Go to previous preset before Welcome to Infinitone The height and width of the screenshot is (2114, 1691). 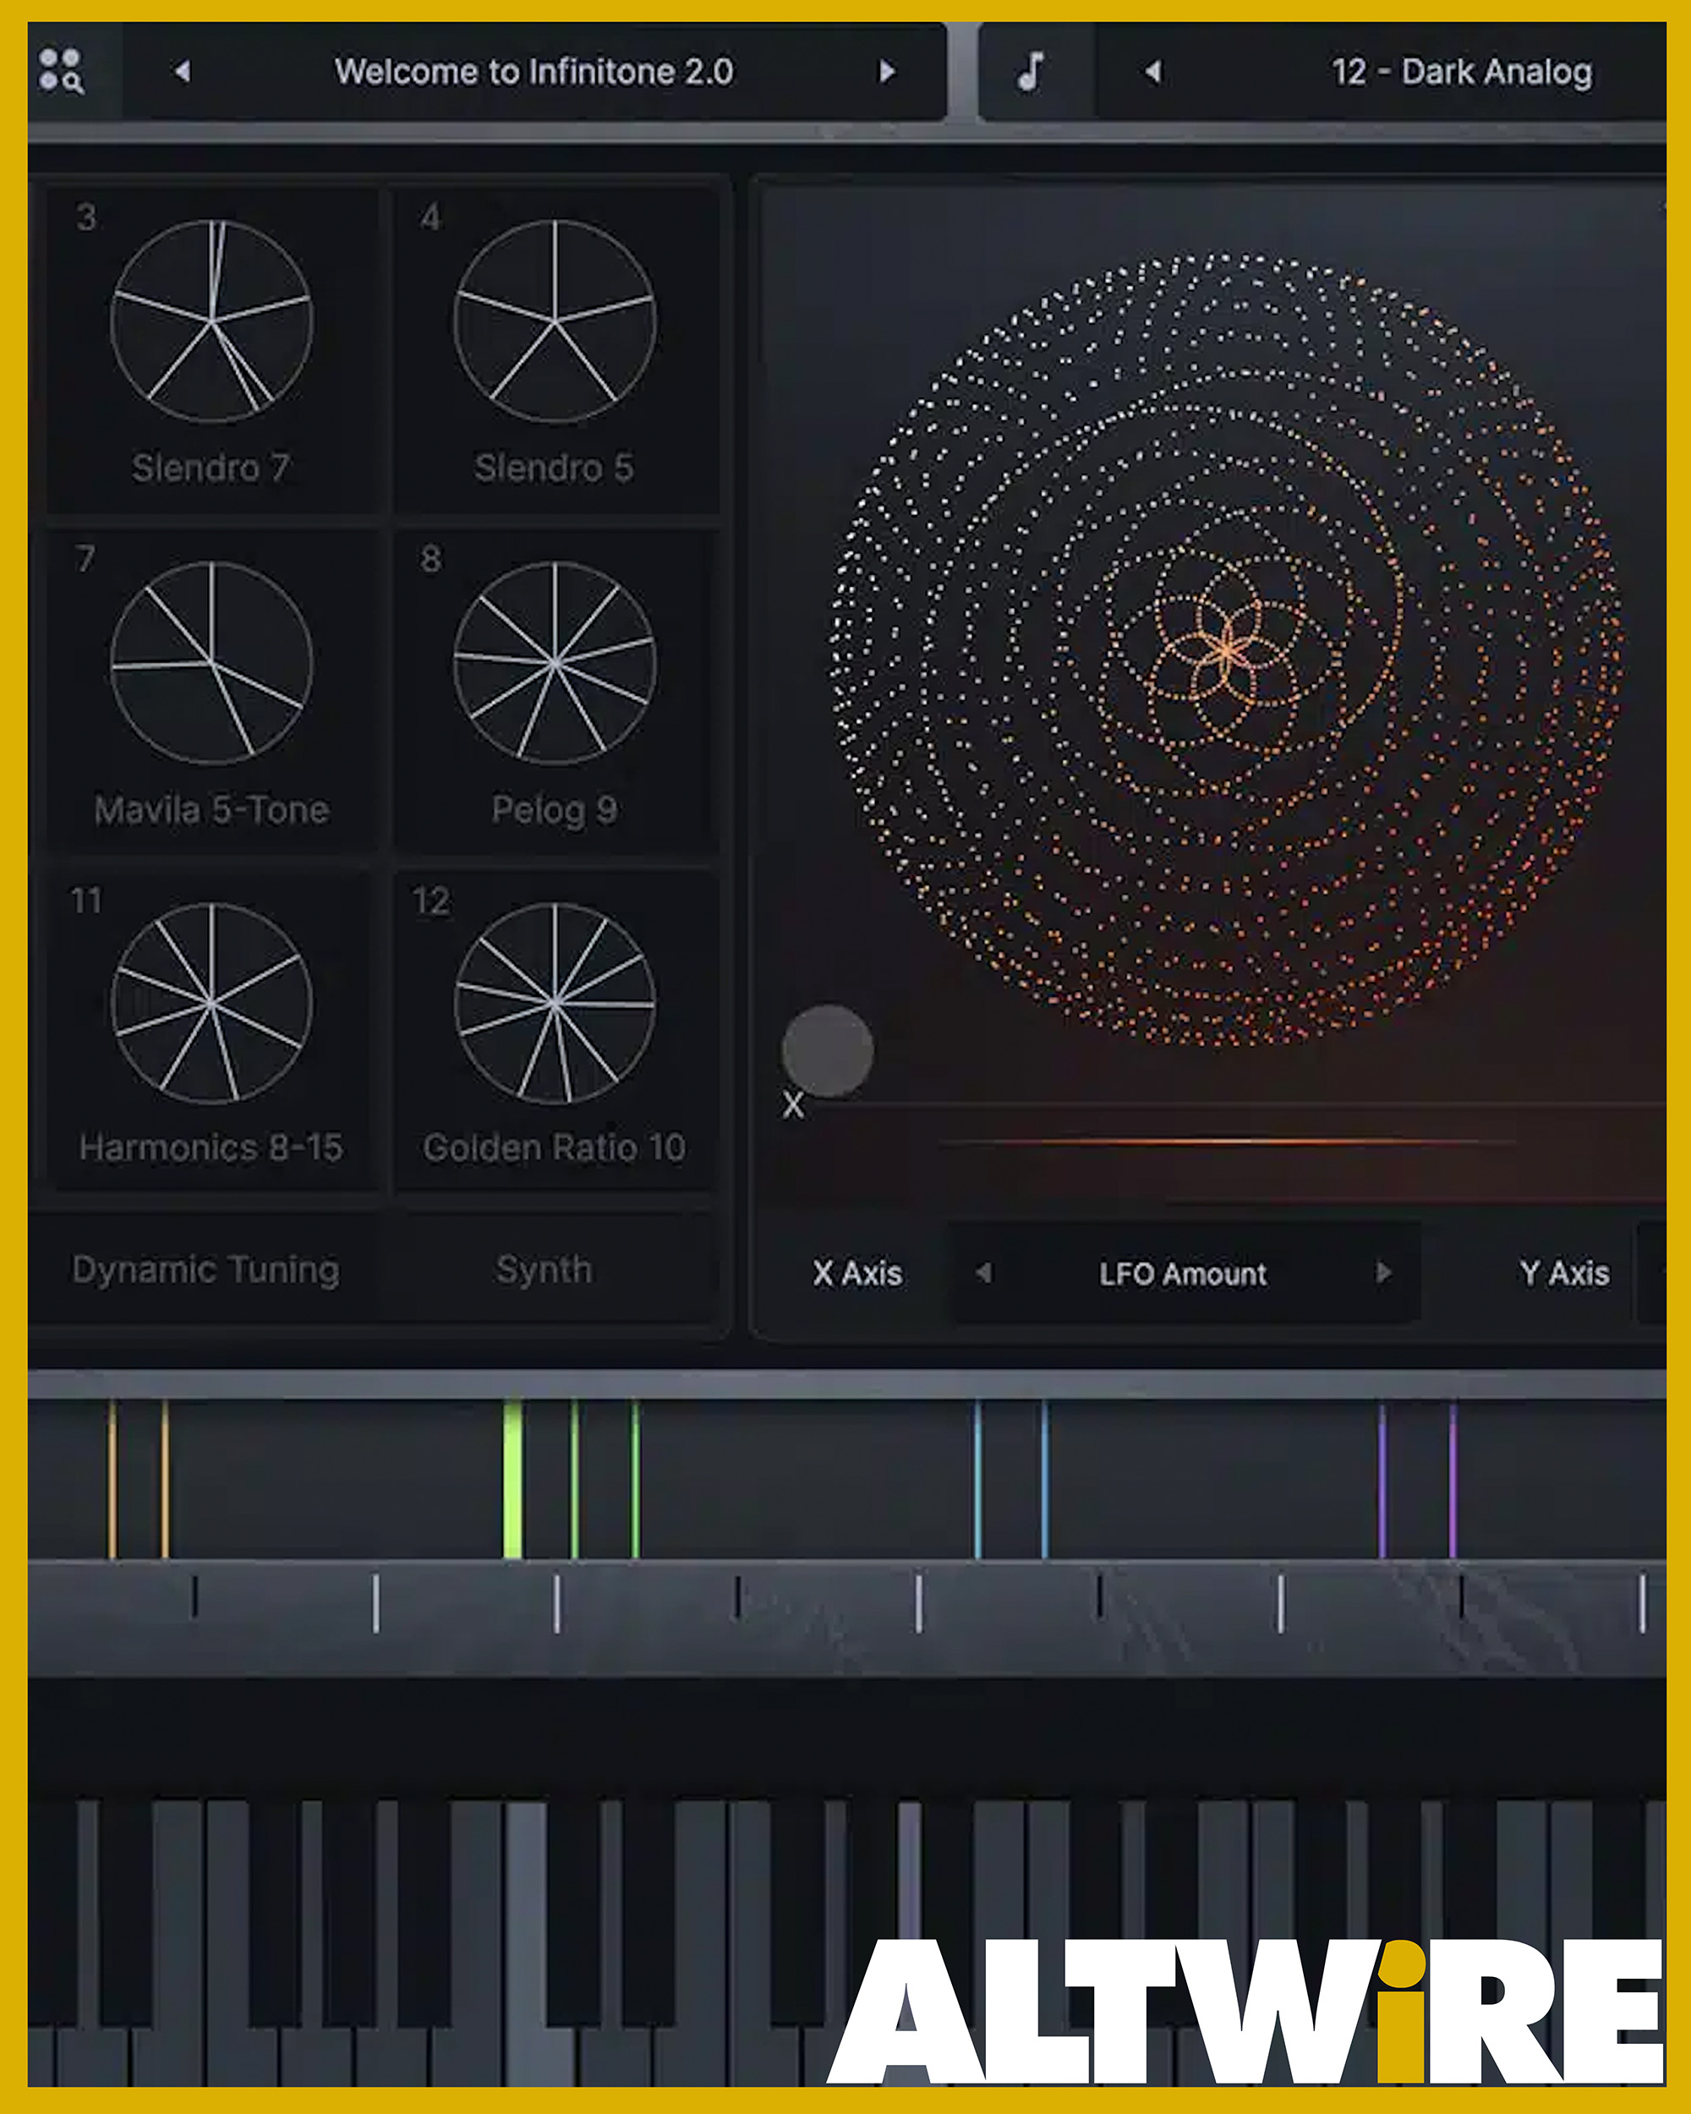[x=183, y=72]
